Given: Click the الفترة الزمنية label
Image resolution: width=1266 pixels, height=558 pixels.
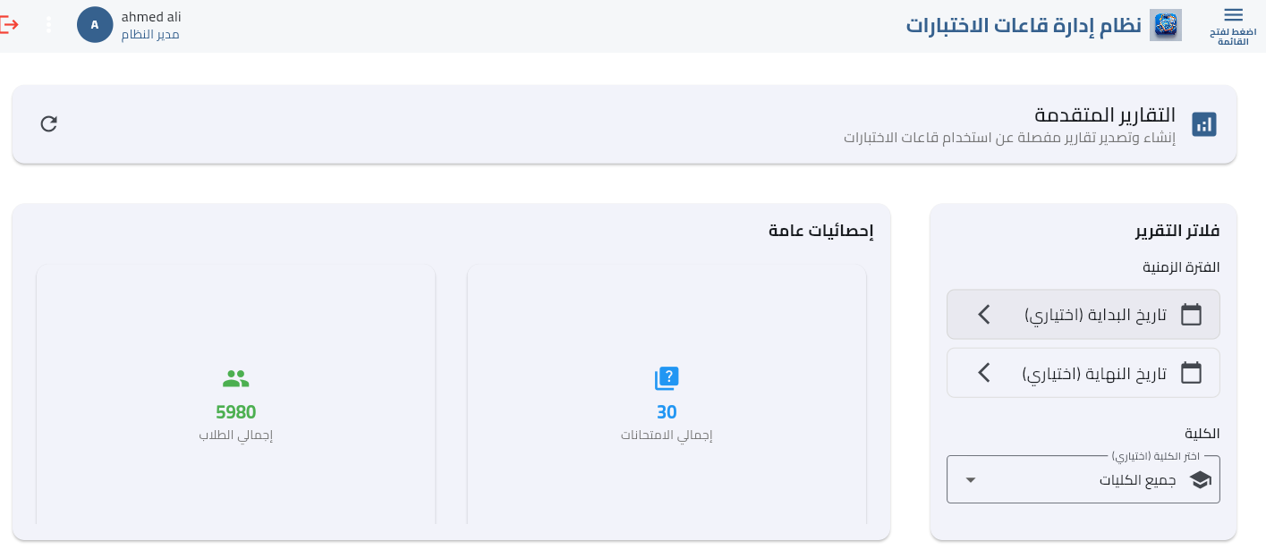Looking at the screenshot, I should coord(1181,267).
